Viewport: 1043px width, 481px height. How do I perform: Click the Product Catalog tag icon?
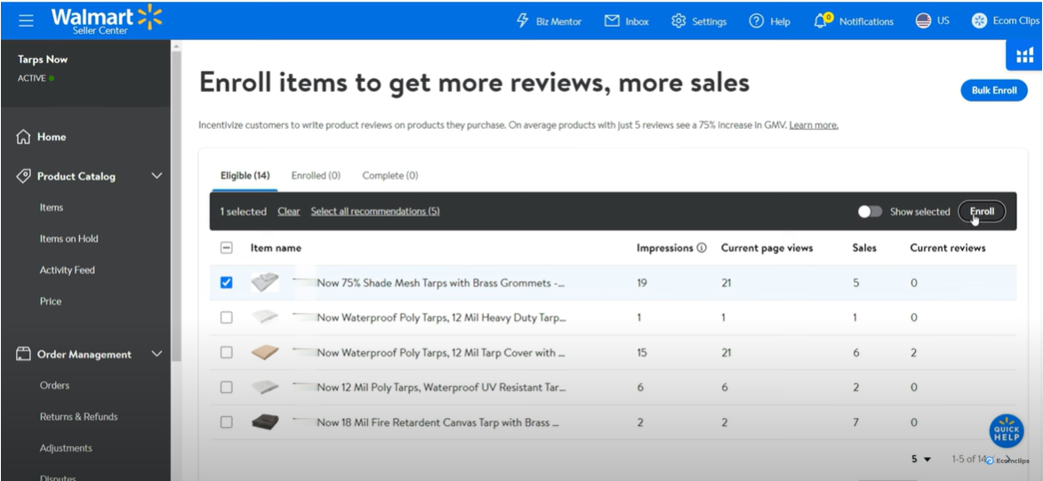(23, 176)
